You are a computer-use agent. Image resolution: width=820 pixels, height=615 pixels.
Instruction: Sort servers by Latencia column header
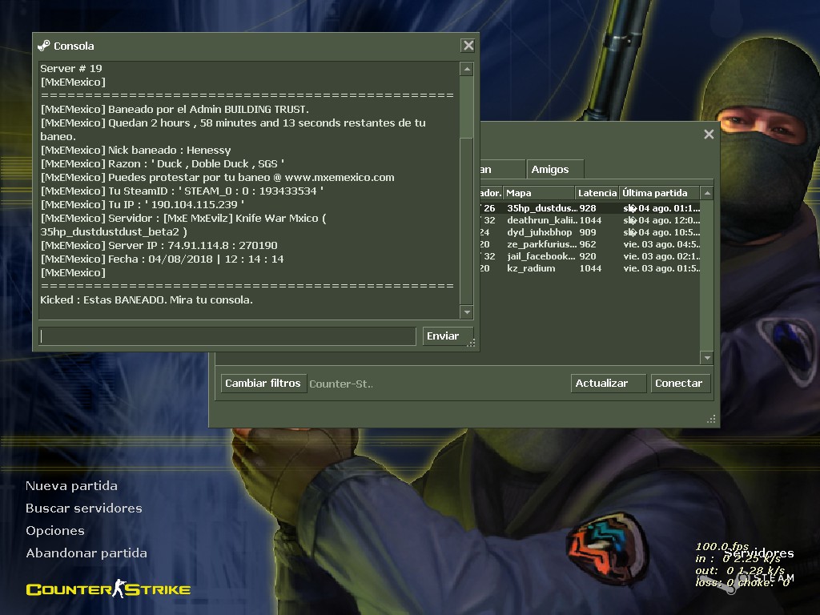[597, 193]
